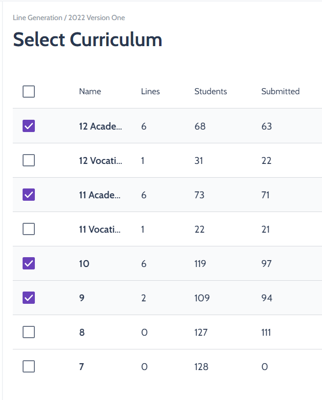Open the 11 Vocati... curriculum name
Image resolution: width=322 pixels, height=400 pixels.
tap(100, 229)
